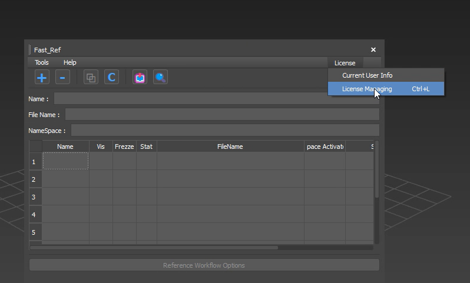Close the Fast_Ref window
This screenshot has width=470, height=283.
tap(373, 50)
